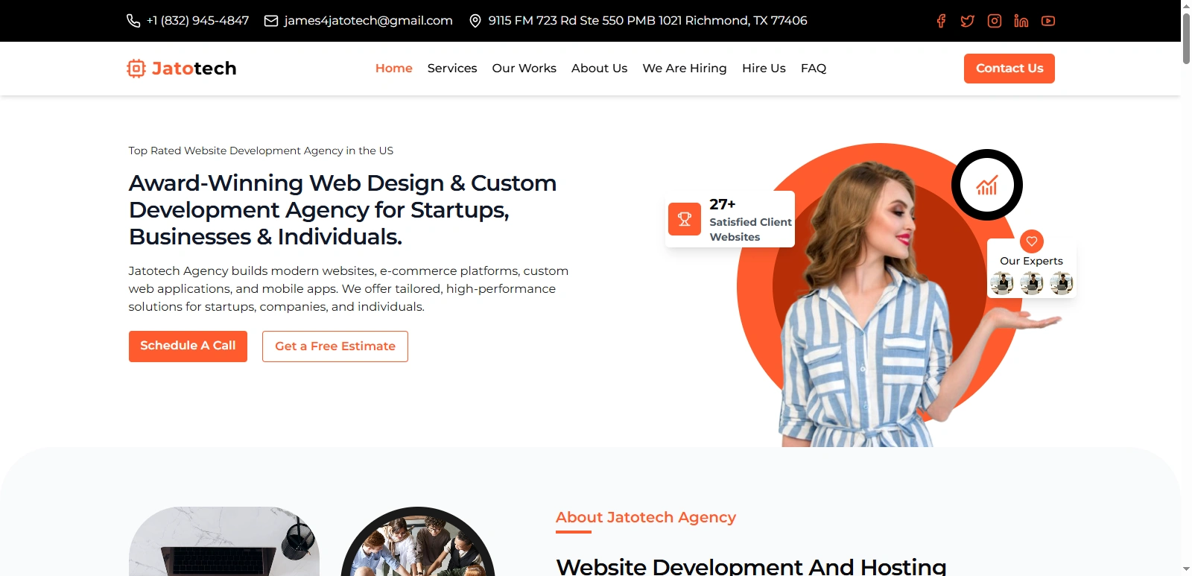Screen dimensions: 1192x576
Task: Click the Award-Winning Web Design headline
Action: (343, 210)
